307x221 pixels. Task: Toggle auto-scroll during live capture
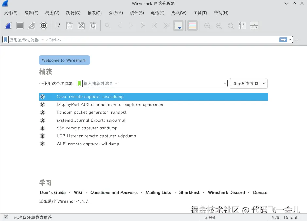coord(178,25)
